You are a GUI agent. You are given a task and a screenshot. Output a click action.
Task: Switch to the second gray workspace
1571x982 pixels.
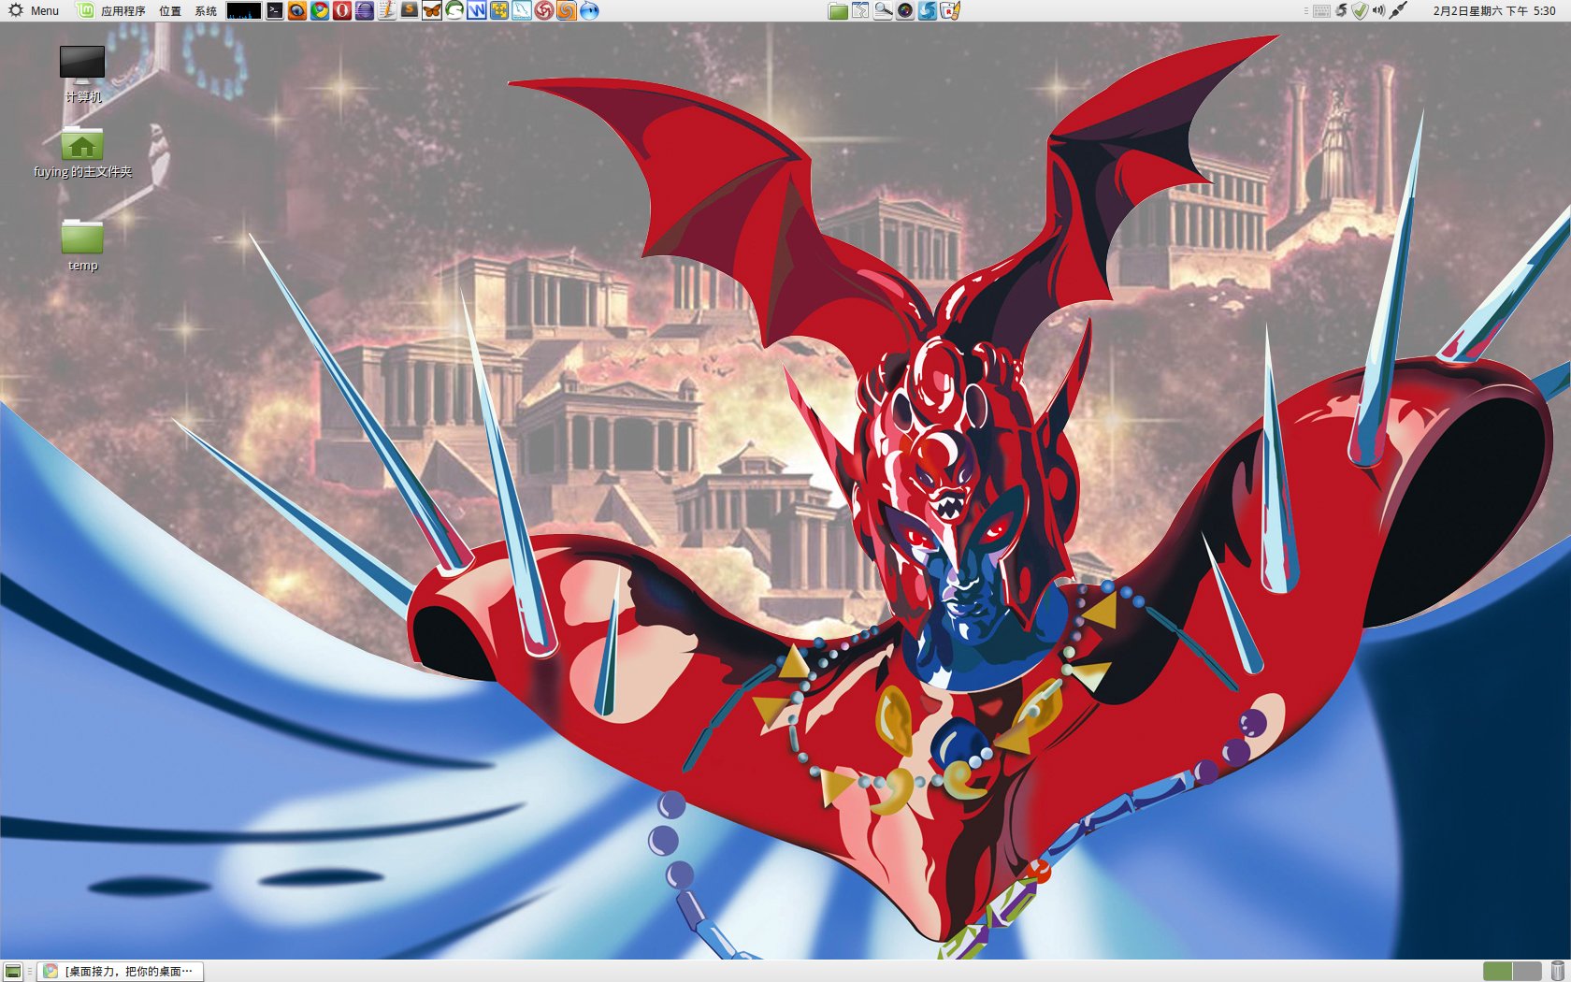1527,972
